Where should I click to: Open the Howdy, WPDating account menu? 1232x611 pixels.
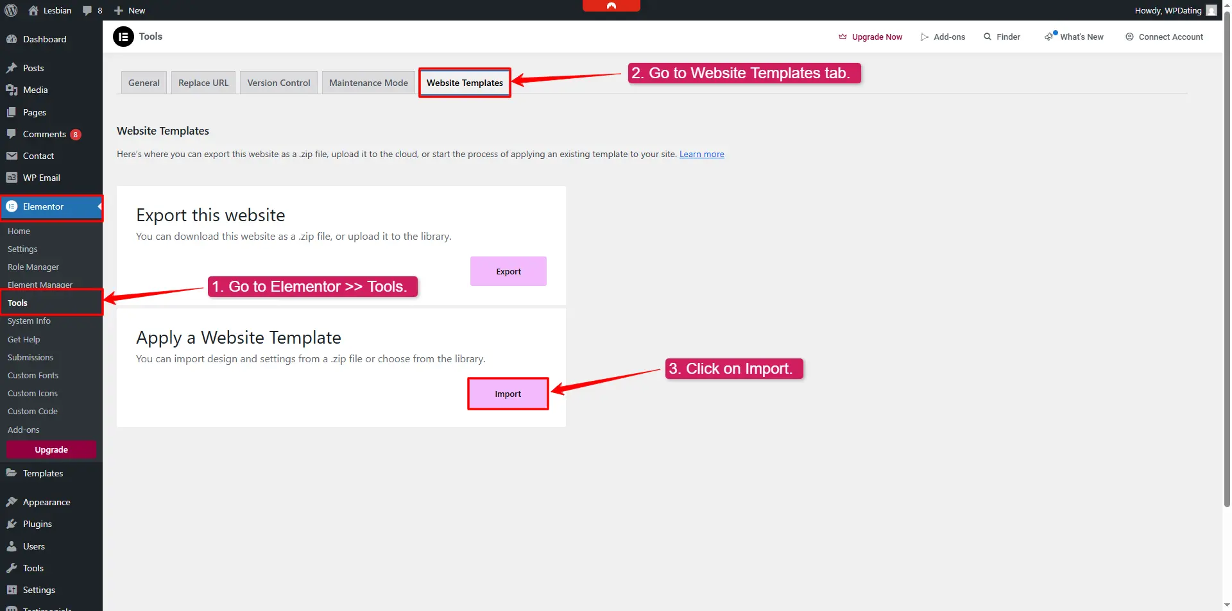[x=1174, y=10]
